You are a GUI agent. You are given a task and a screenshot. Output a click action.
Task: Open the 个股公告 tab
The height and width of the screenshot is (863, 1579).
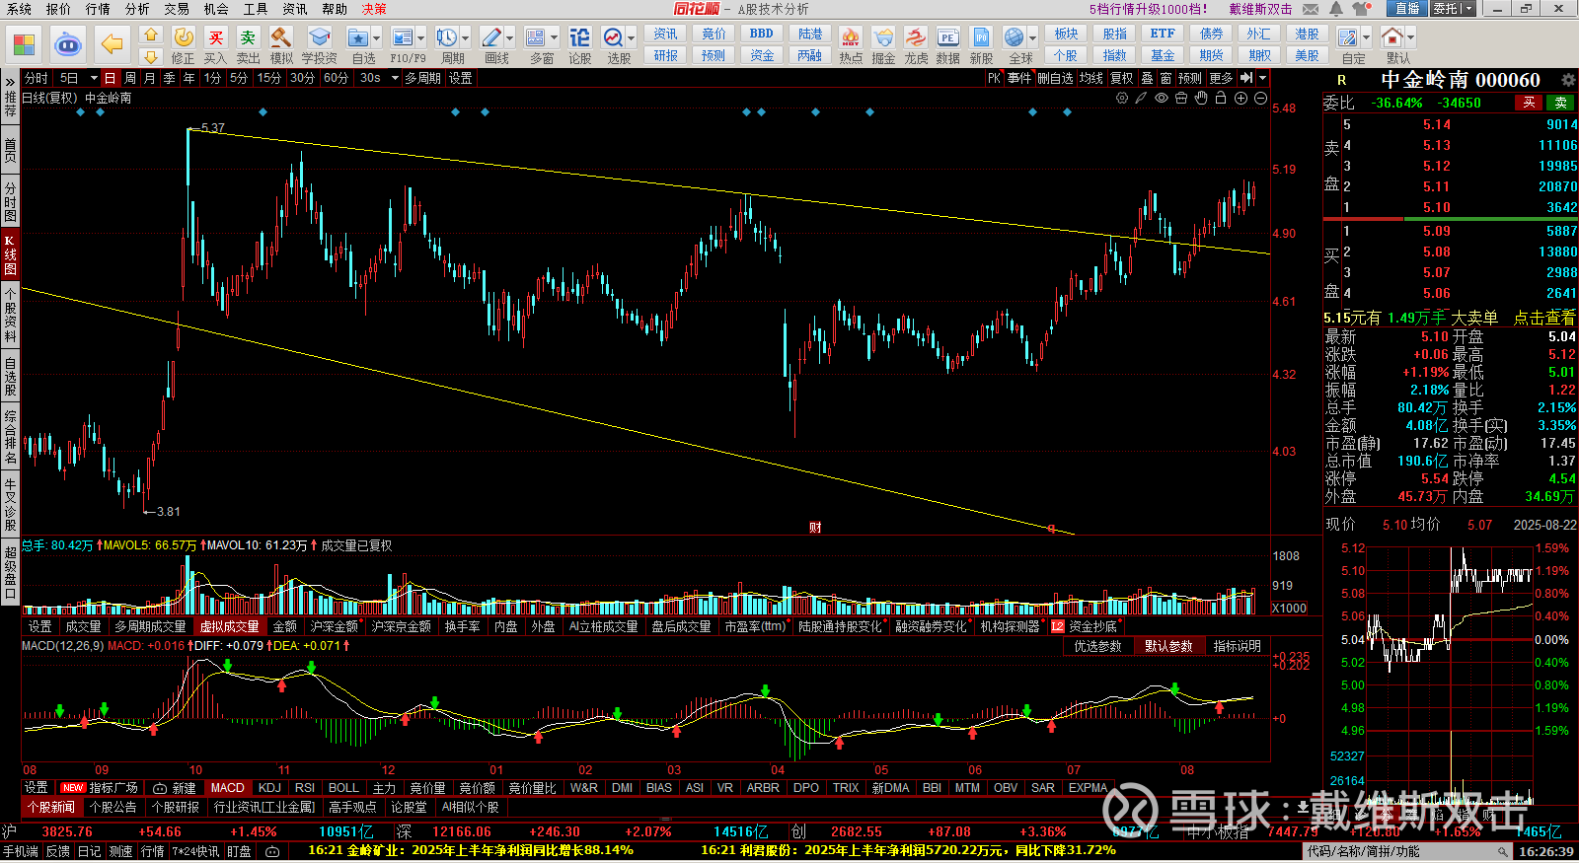click(x=113, y=807)
